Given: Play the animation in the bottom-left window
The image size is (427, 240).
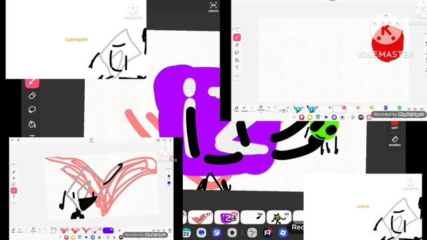Looking at the screenshot, I should (x=159, y=230).
